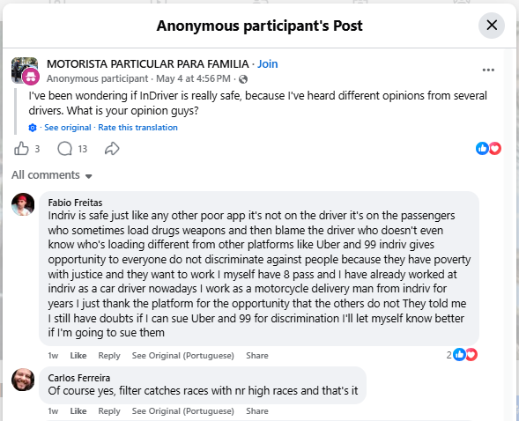519x421 pixels.
Task: Close the Anonymous participant's Post dialog
Action: [492, 26]
